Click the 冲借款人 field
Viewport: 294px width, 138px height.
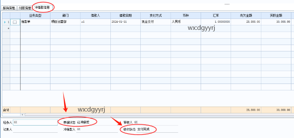[97, 129]
